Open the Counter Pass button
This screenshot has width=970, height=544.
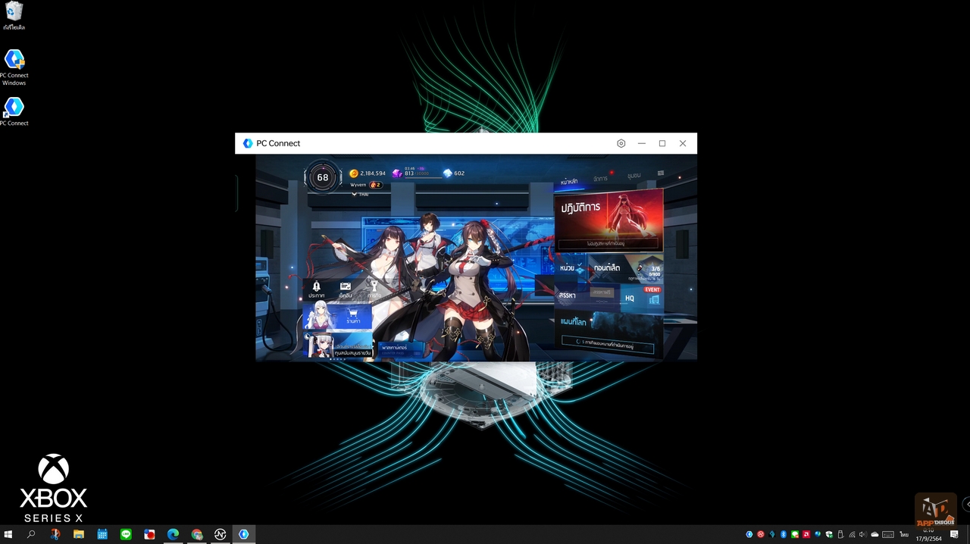click(400, 349)
